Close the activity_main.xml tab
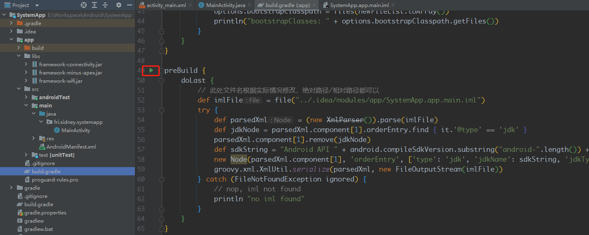Image resolution: width=589 pixels, height=235 pixels. click(x=190, y=5)
